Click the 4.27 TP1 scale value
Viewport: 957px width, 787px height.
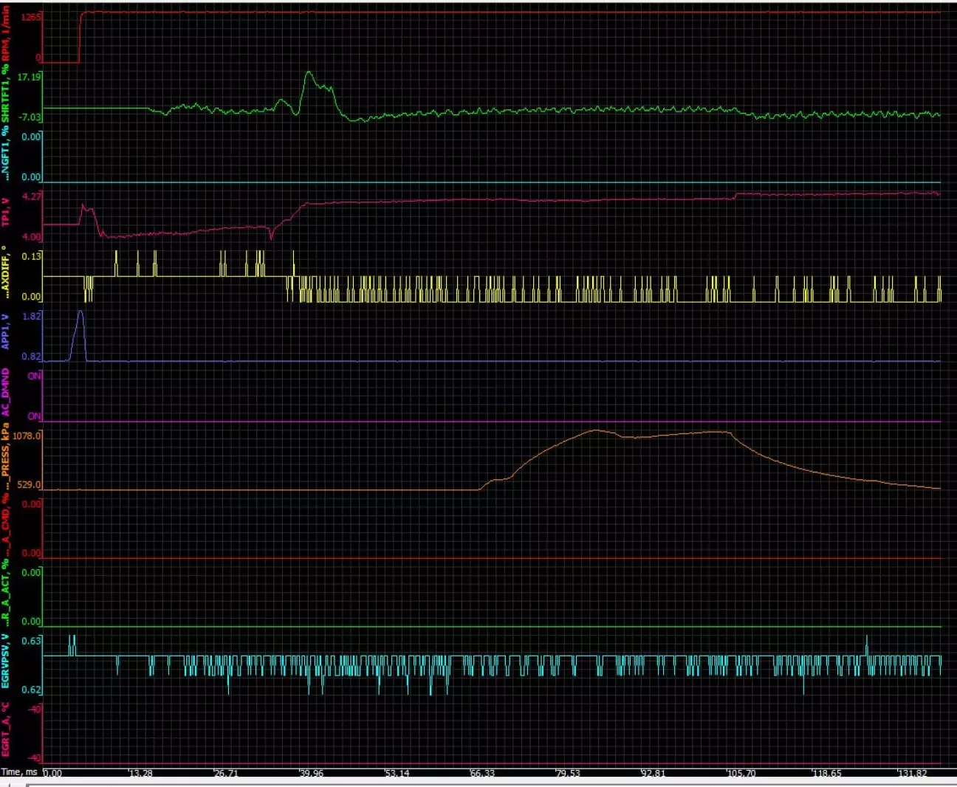pyautogui.click(x=32, y=196)
